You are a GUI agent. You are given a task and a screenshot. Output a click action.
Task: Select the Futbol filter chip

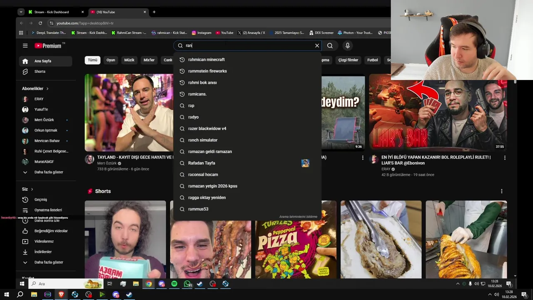(x=373, y=60)
